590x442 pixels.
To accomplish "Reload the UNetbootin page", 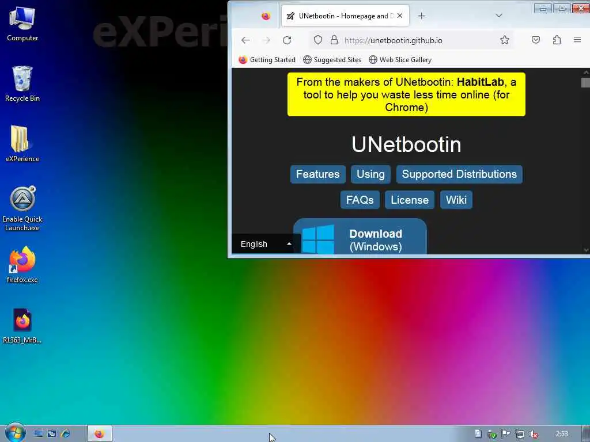I will point(287,40).
